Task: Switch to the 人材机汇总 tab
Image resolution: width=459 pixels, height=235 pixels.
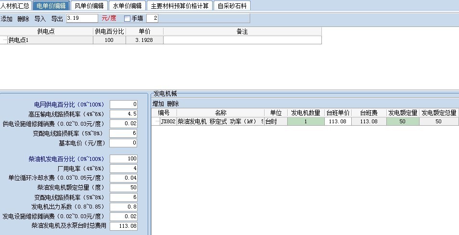Action: click(15, 6)
